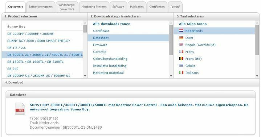Show all languages with Alle talen tonen
The height and width of the screenshot is (137, 261).
click(193, 24)
